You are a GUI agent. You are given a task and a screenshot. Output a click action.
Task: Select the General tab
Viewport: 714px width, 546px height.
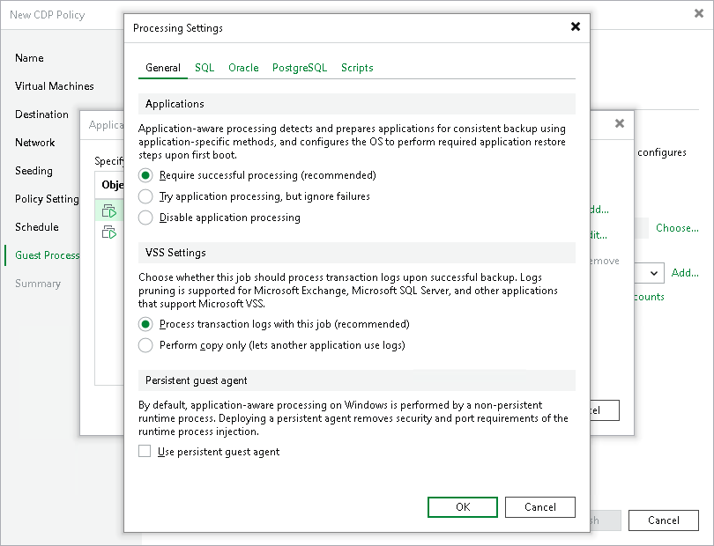(x=163, y=67)
